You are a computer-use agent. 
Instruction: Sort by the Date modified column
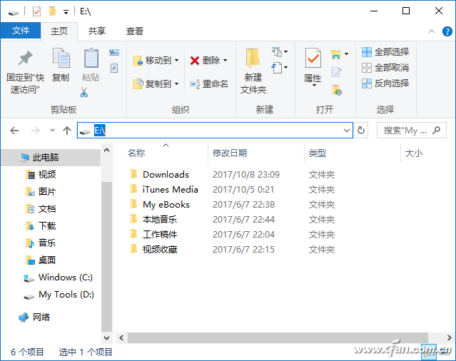pyautogui.click(x=230, y=153)
